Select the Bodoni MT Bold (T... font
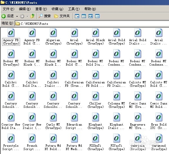This screenshot has height=154, width=169. [x=74, y=58]
